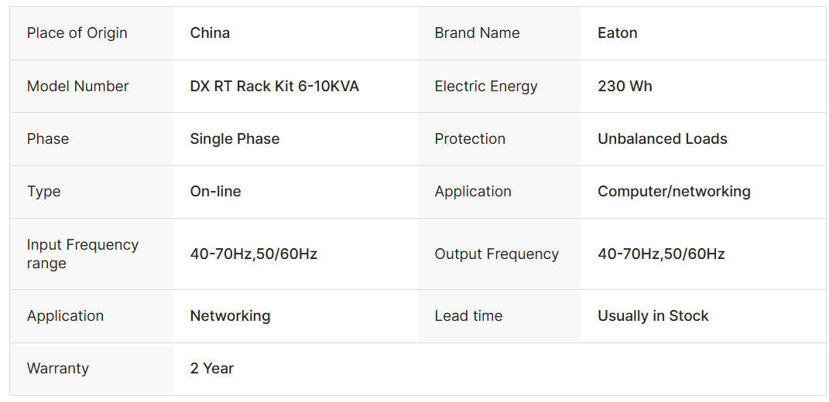
Task: Select DX RT Rack Kit 6-10KVA text
Action: pos(274,87)
